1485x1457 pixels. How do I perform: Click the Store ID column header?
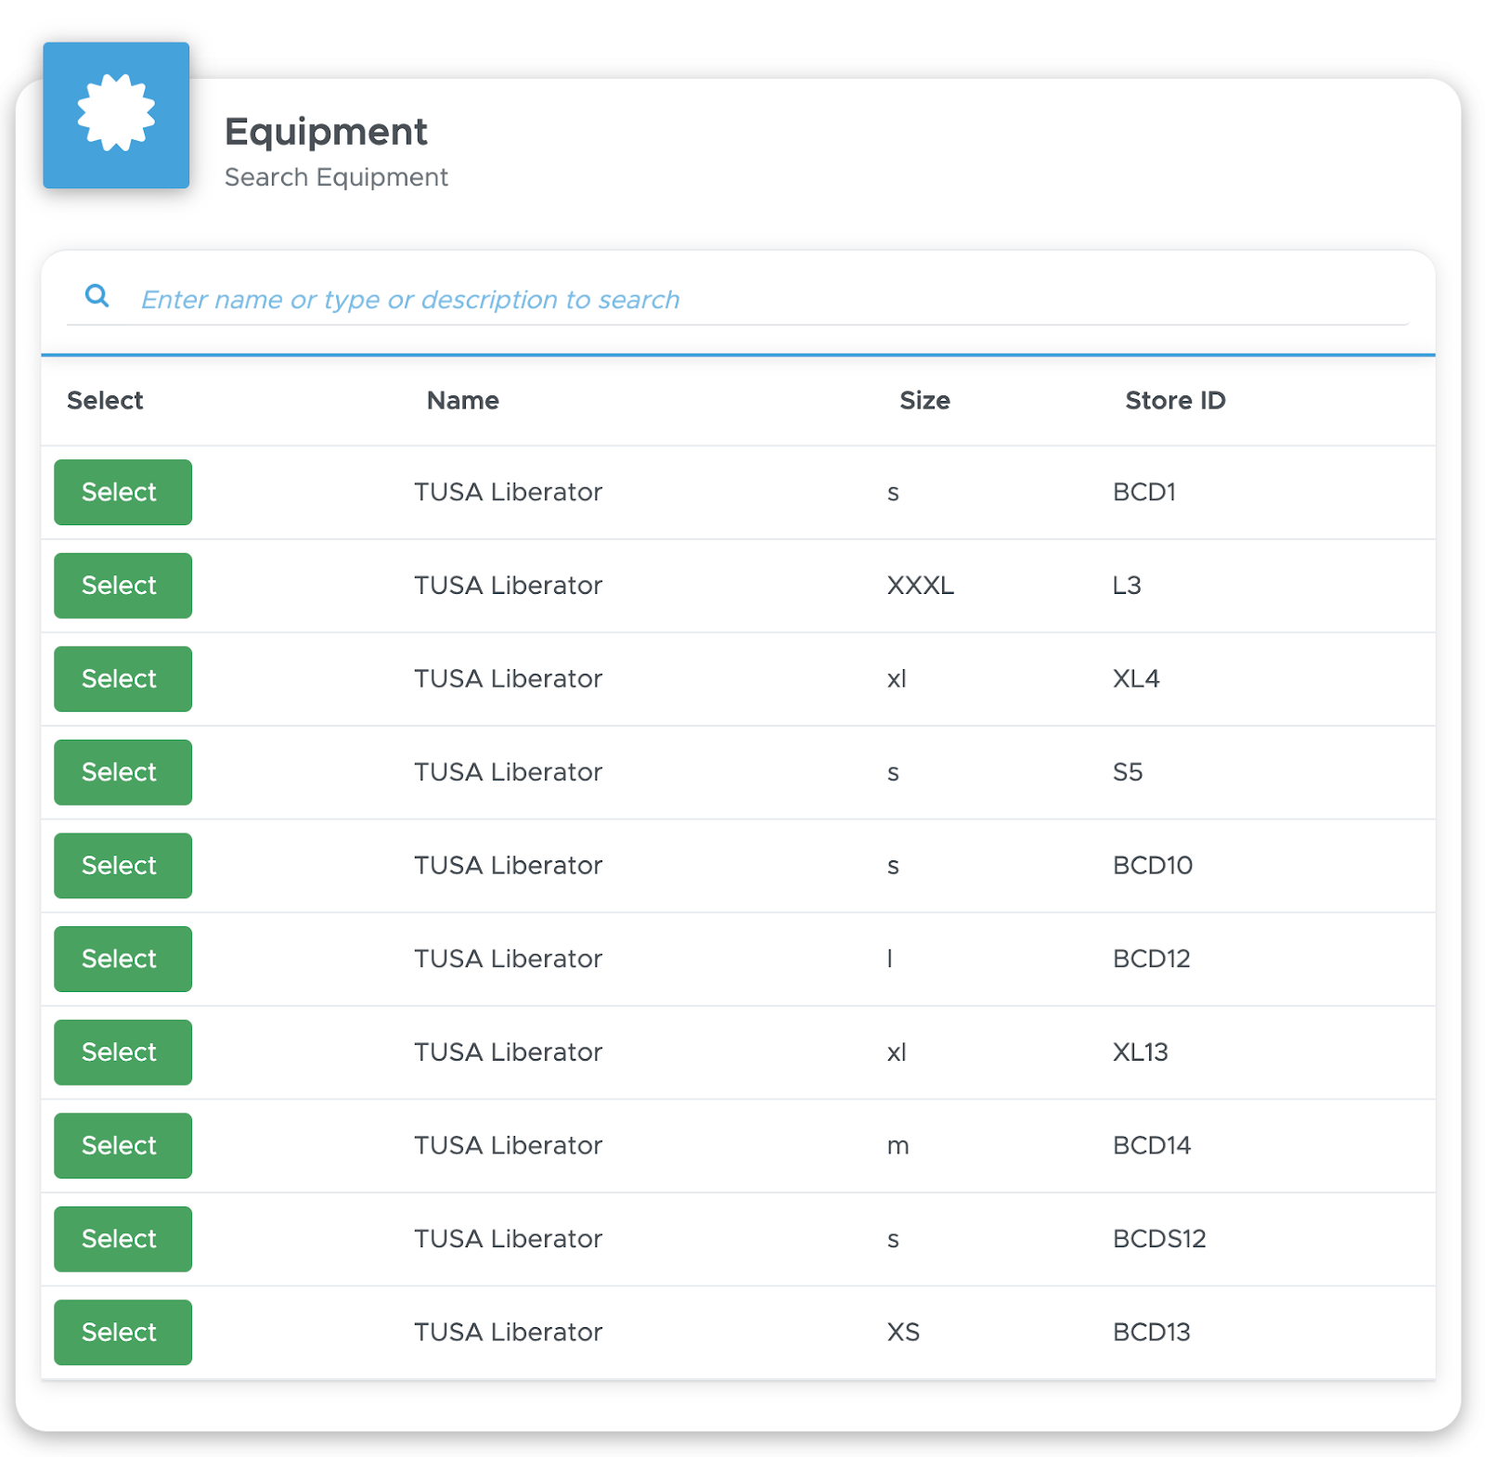tap(1175, 400)
